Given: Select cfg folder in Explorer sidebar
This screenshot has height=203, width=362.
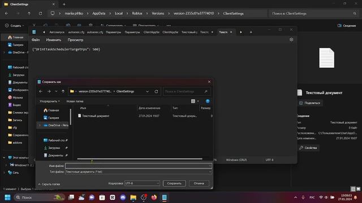Looking at the screenshot, I should (x=12, y=127).
